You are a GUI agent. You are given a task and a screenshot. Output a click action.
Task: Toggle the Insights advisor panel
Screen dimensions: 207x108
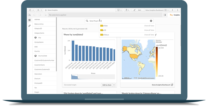(x=175, y=15)
